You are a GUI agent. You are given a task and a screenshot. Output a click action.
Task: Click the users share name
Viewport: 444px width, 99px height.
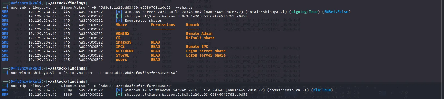(x=121, y=60)
